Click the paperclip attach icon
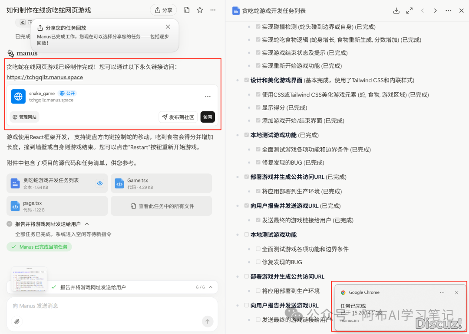Image resolution: width=469 pixels, height=334 pixels. (x=17, y=321)
